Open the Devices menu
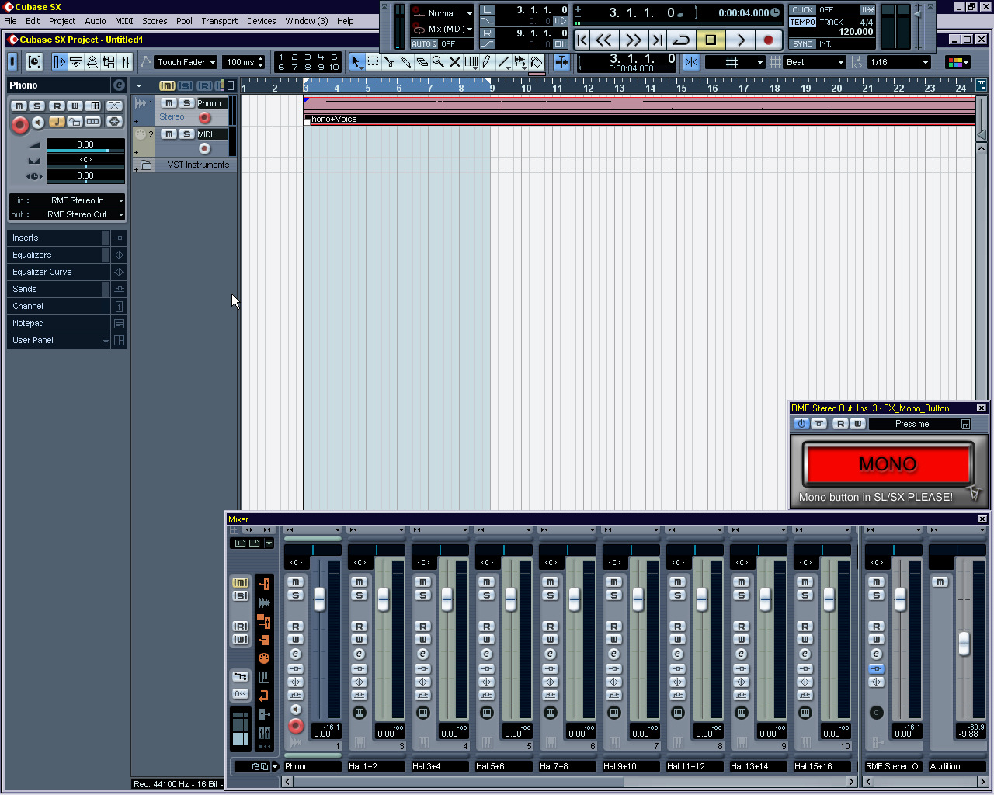 click(262, 21)
